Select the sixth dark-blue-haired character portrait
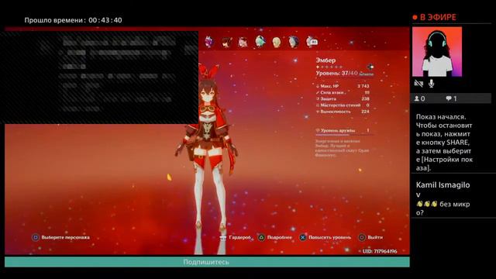This screenshot has width=496, height=279. click(294, 42)
